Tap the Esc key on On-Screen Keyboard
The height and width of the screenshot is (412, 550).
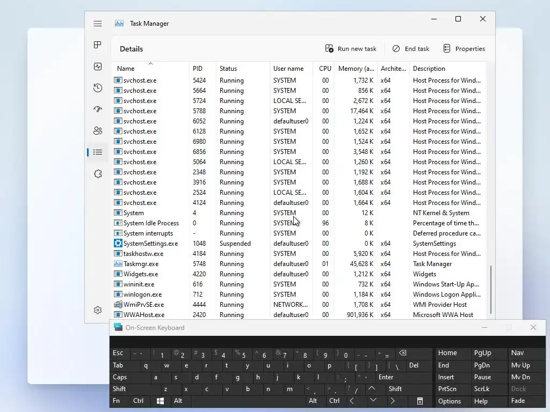(120, 353)
